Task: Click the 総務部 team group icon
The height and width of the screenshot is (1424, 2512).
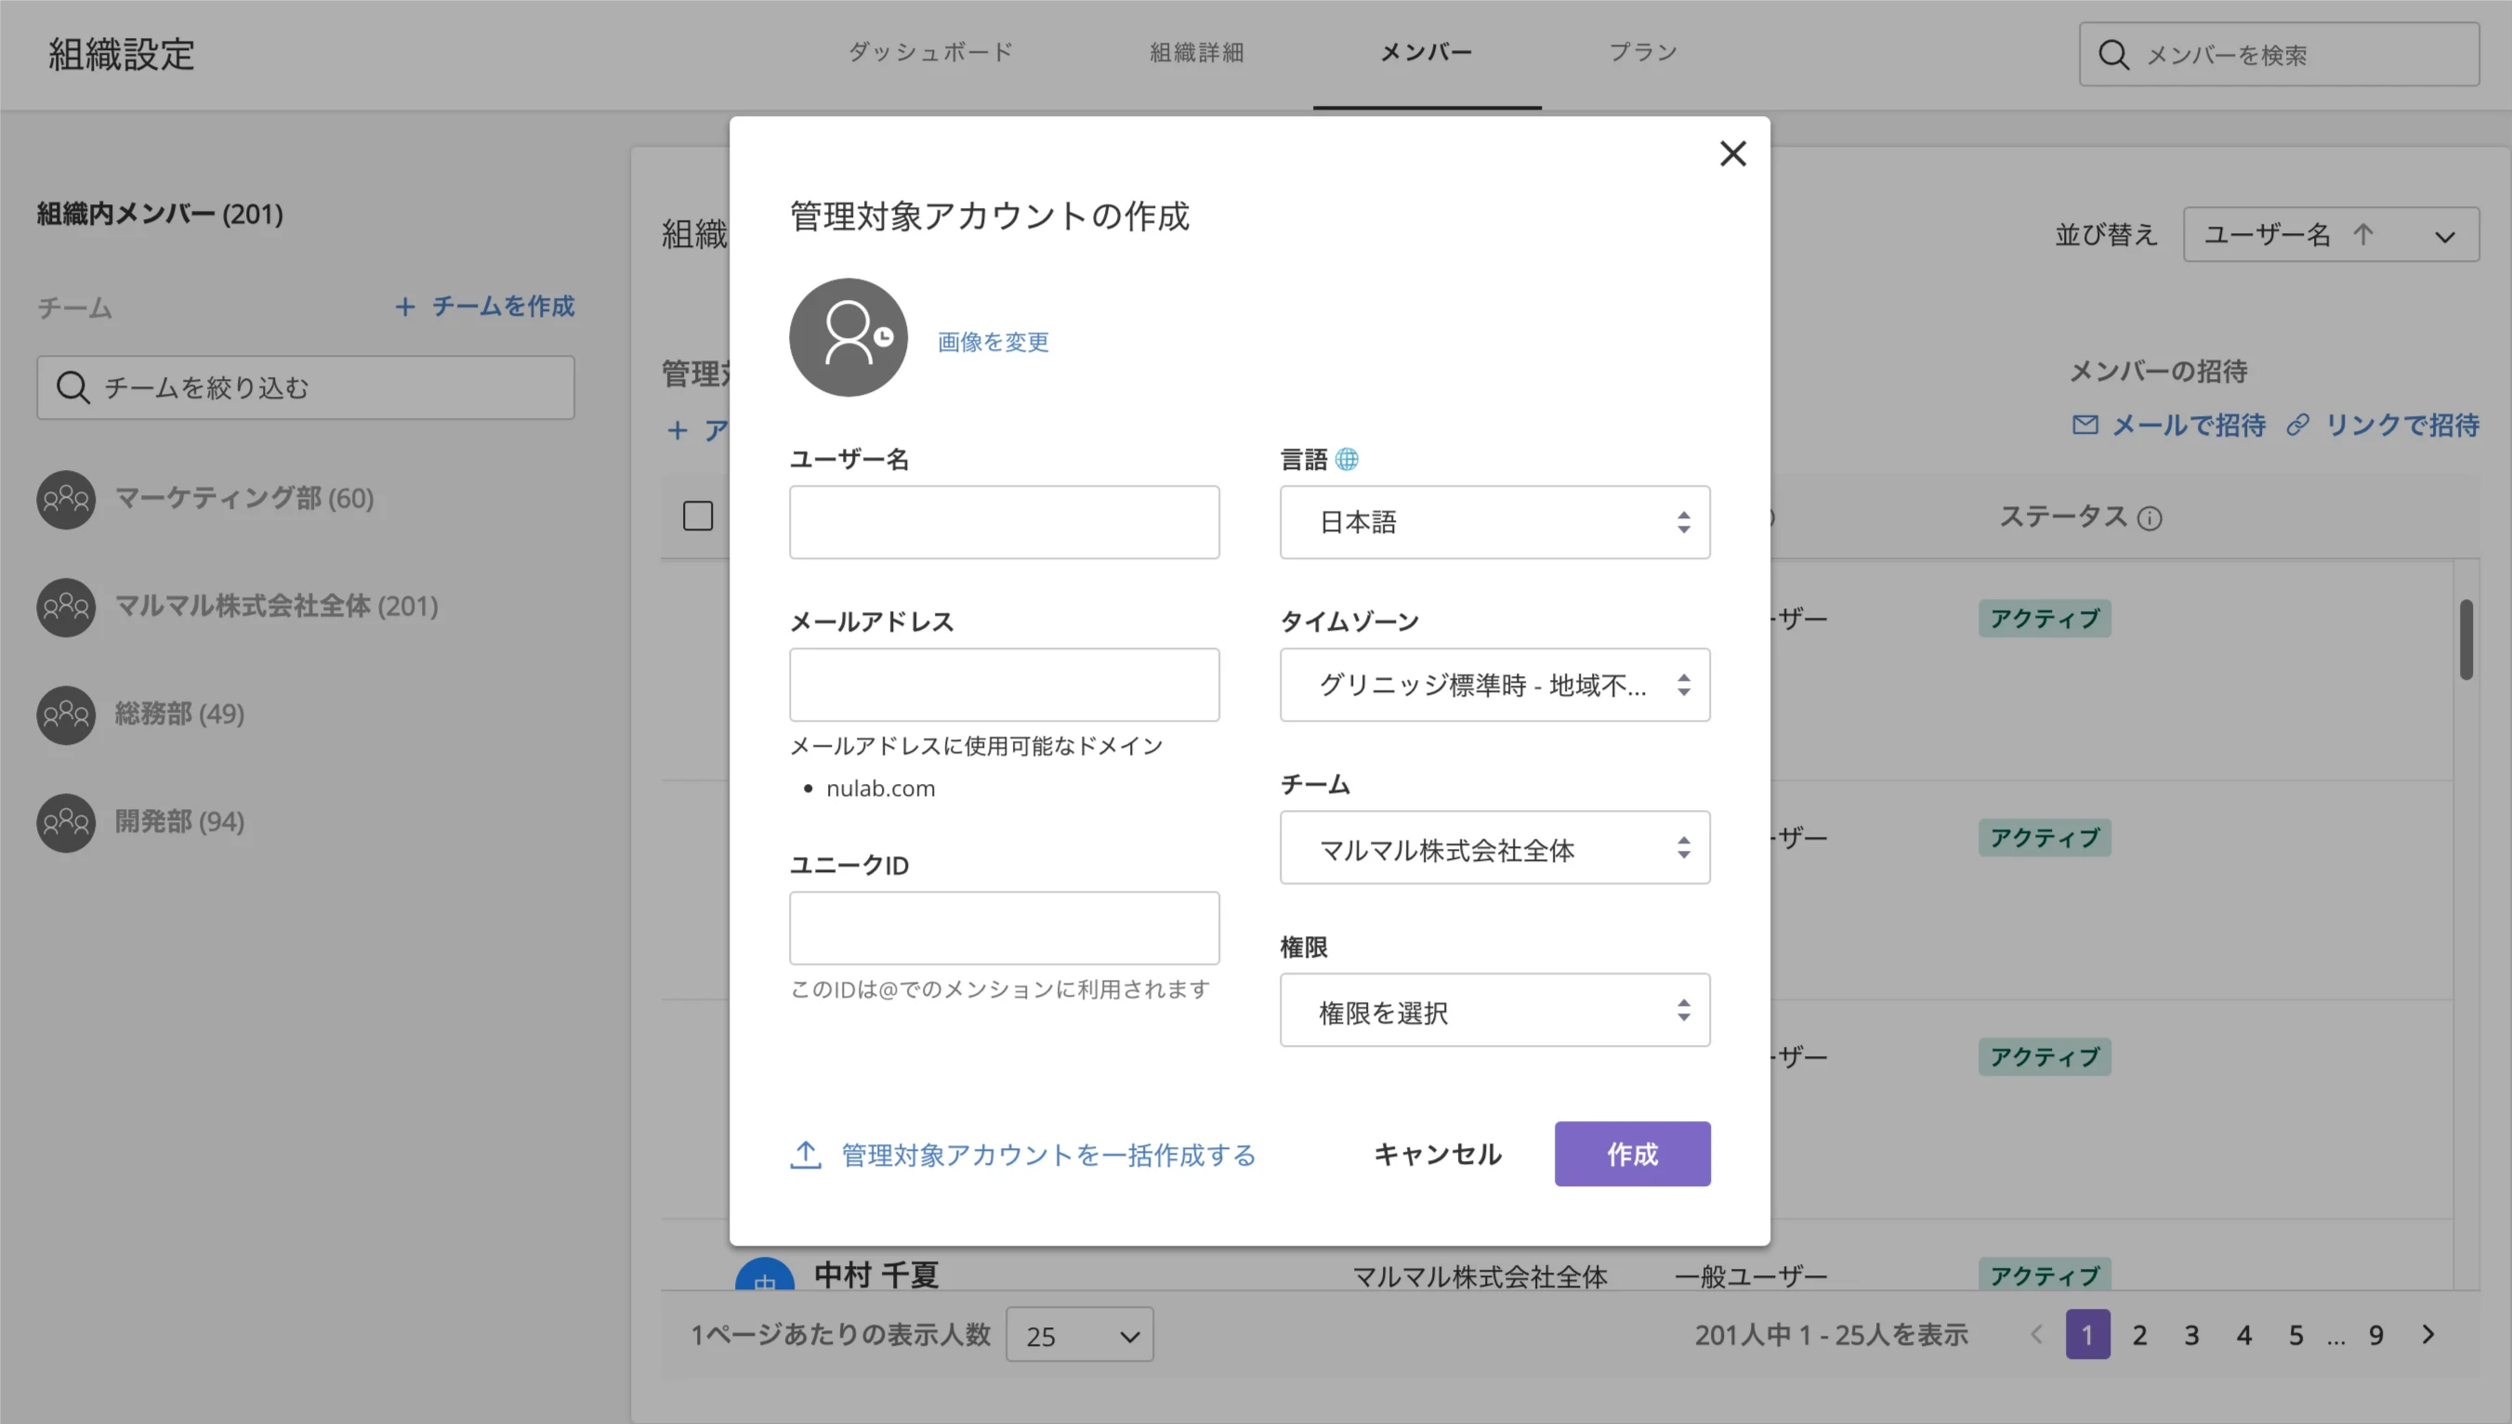Action: point(66,715)
